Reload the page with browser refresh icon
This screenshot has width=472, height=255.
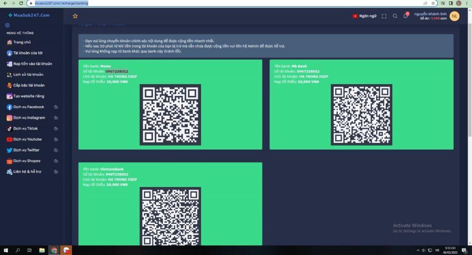pyautogui.click(x=21, y=3)
